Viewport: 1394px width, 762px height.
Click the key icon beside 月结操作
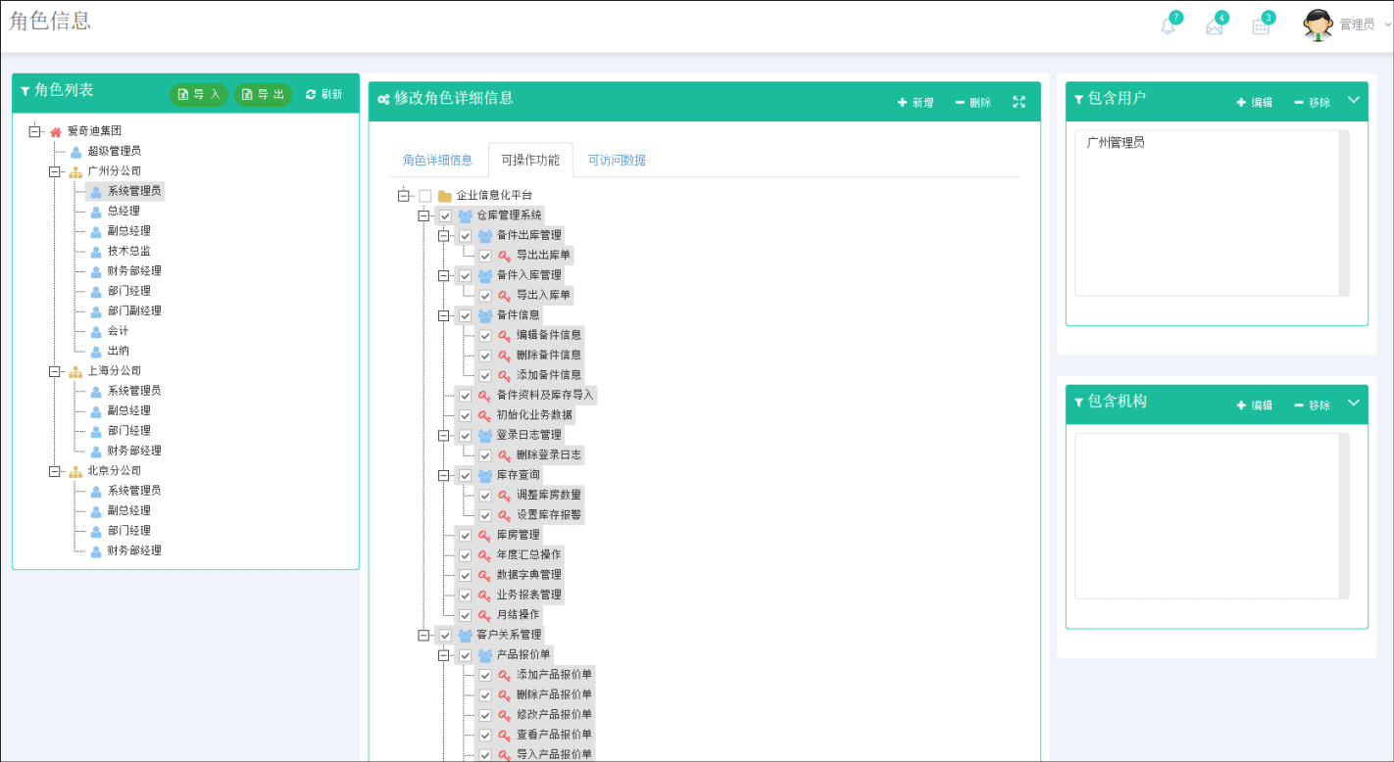(484, 615)
